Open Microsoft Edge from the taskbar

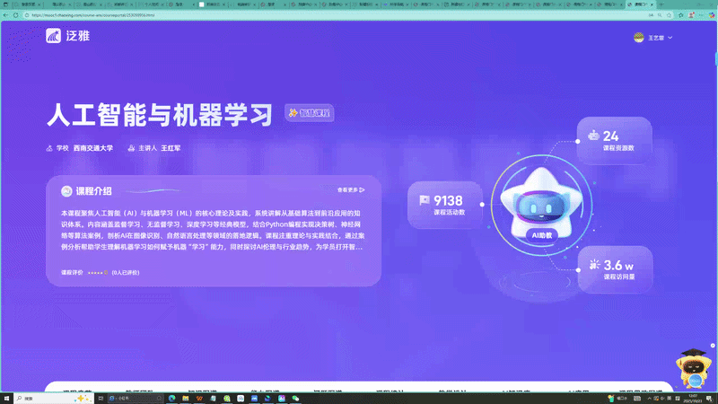pos(171,399)
